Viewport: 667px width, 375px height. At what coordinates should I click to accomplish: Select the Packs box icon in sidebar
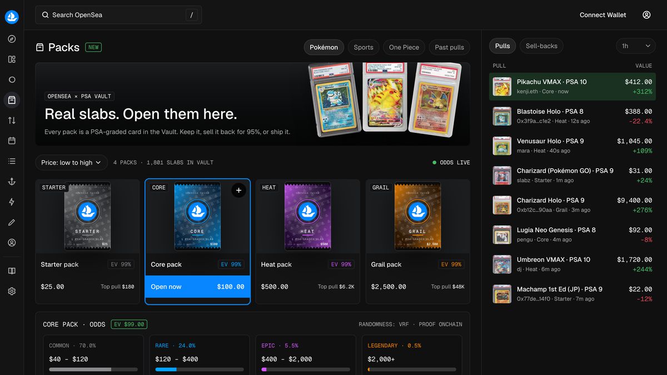point(12,100)
